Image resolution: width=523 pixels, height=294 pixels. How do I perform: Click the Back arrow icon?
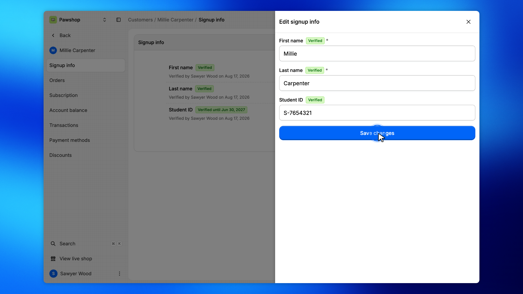(53, 35)
